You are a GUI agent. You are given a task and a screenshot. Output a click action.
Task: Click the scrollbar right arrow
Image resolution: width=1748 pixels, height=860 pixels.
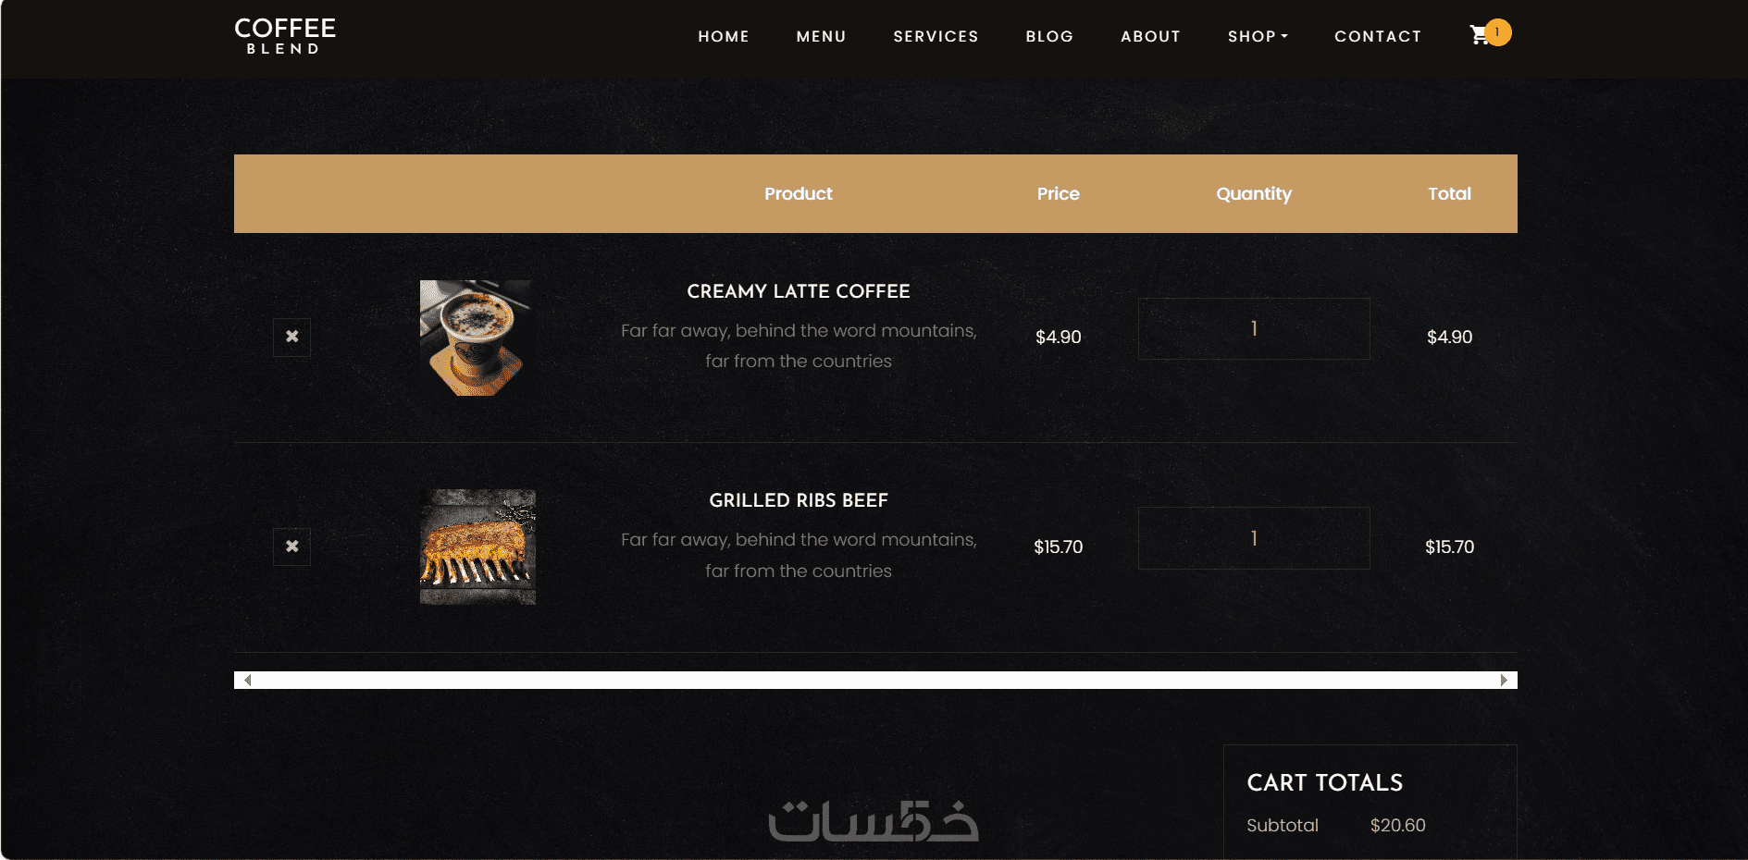(x=1504, y=681)
